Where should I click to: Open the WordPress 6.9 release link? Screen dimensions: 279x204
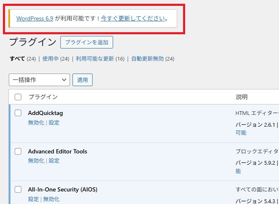click(x=35, y=18)
